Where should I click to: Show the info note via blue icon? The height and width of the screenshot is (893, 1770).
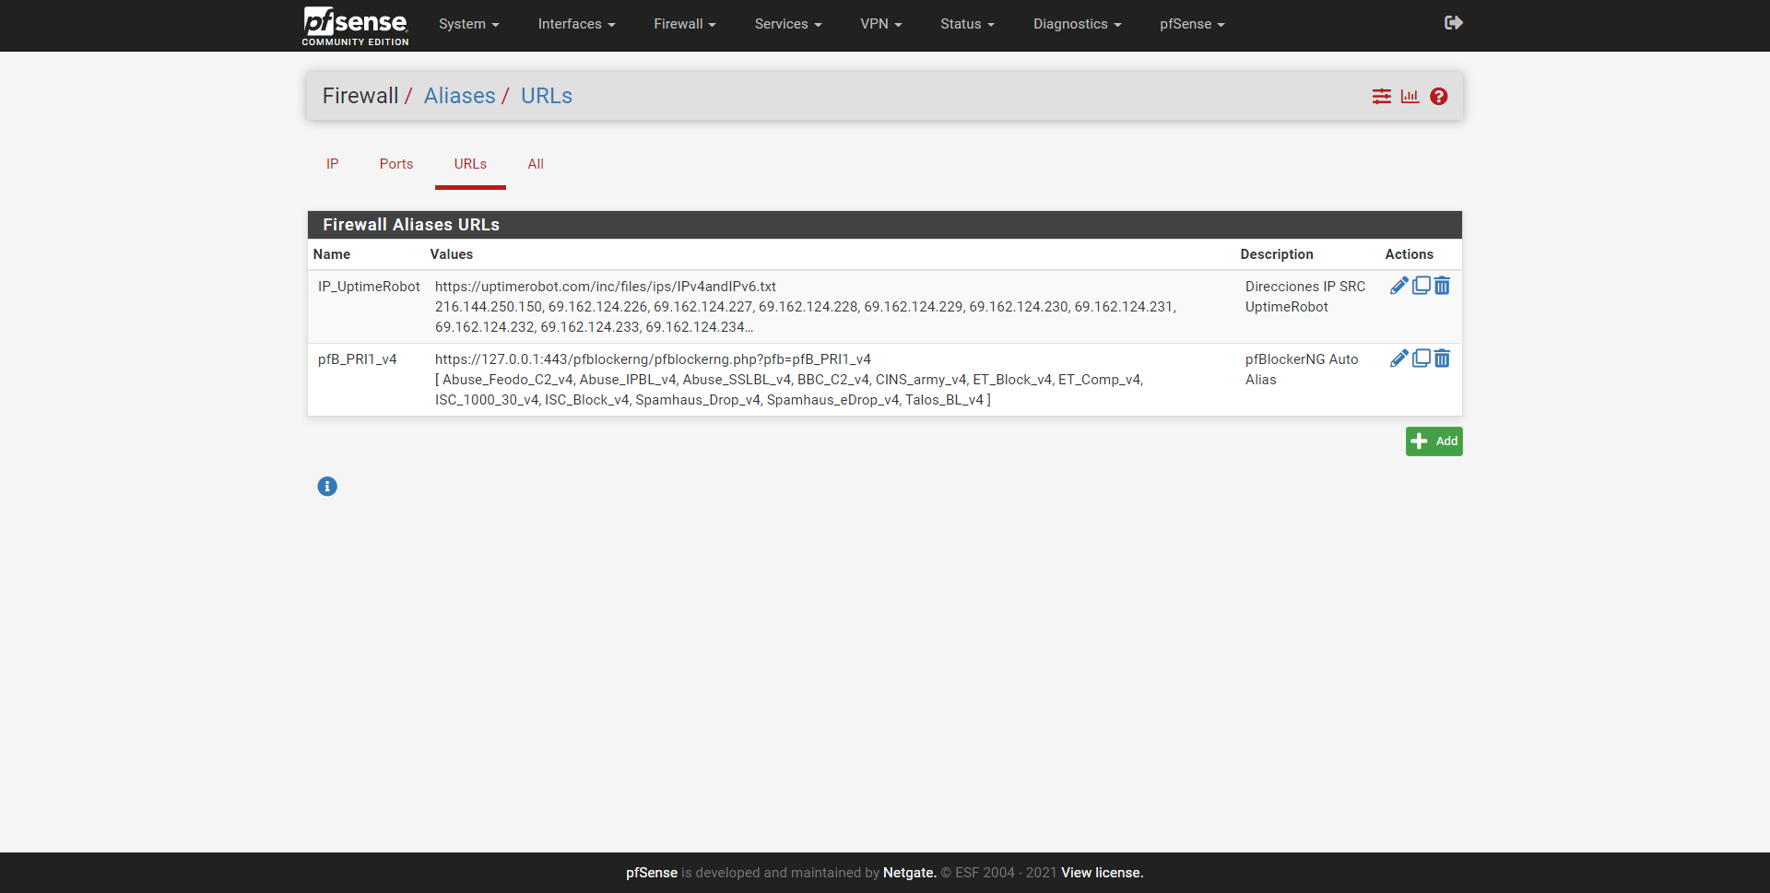tap(327, 487)
